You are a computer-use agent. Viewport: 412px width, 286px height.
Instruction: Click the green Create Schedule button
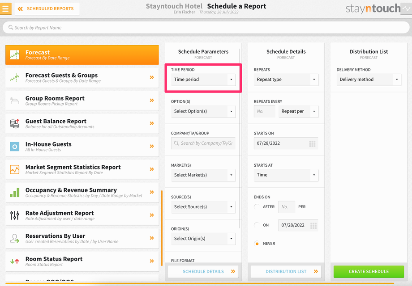coord(369,272)
